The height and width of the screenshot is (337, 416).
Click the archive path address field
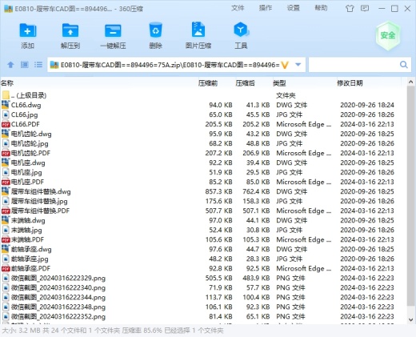[170, 65]
